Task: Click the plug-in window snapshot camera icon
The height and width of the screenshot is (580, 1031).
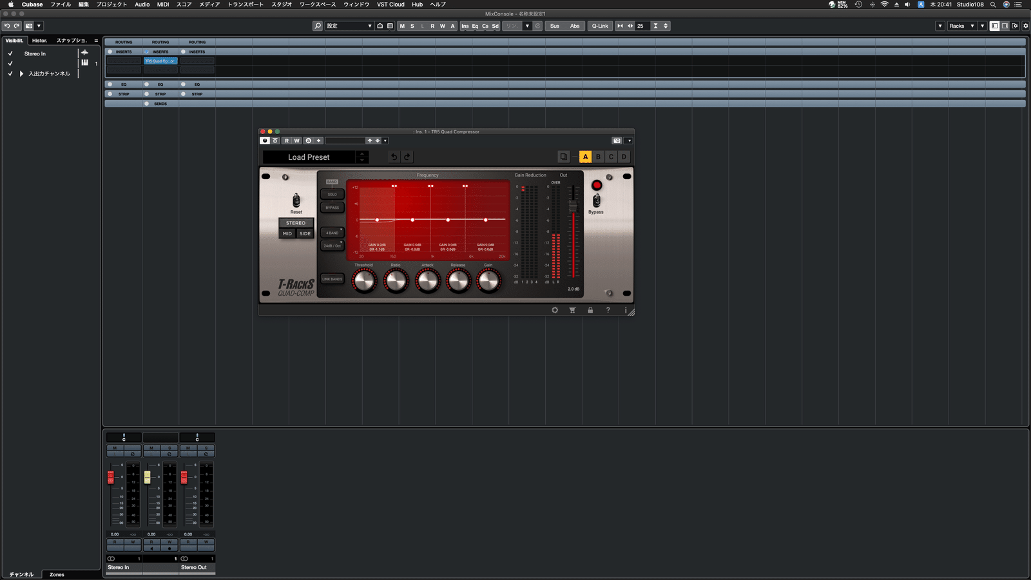Action: point(617,140)
